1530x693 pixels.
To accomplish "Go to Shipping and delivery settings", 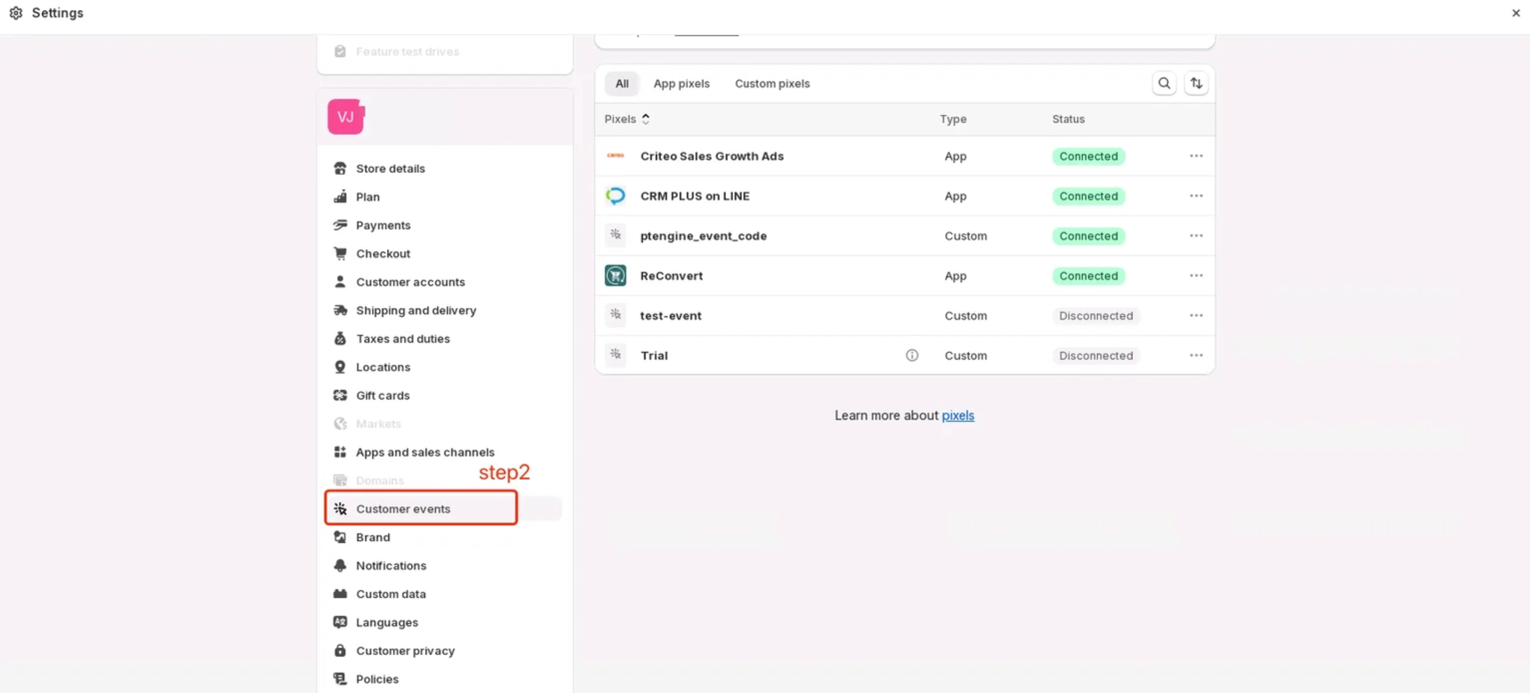I will coord(416,311).
